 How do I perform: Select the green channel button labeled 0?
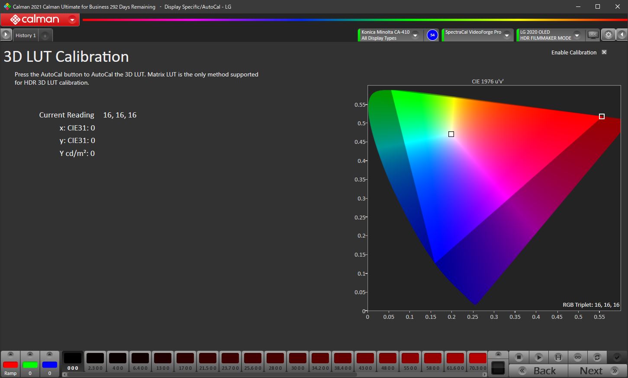(x=30, y=365)
